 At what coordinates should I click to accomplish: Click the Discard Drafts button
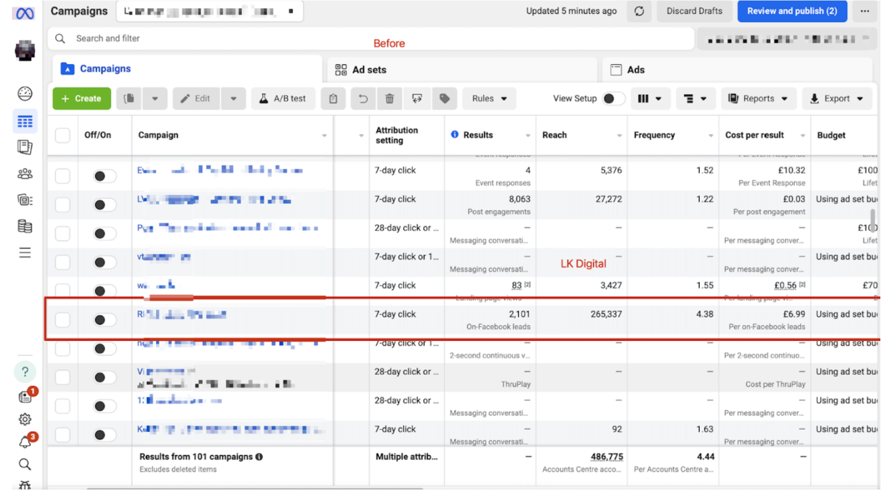pos(694,11)
